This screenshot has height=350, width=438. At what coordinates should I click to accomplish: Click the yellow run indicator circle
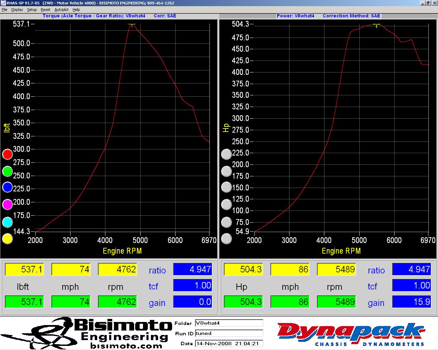tap(8, 239)
